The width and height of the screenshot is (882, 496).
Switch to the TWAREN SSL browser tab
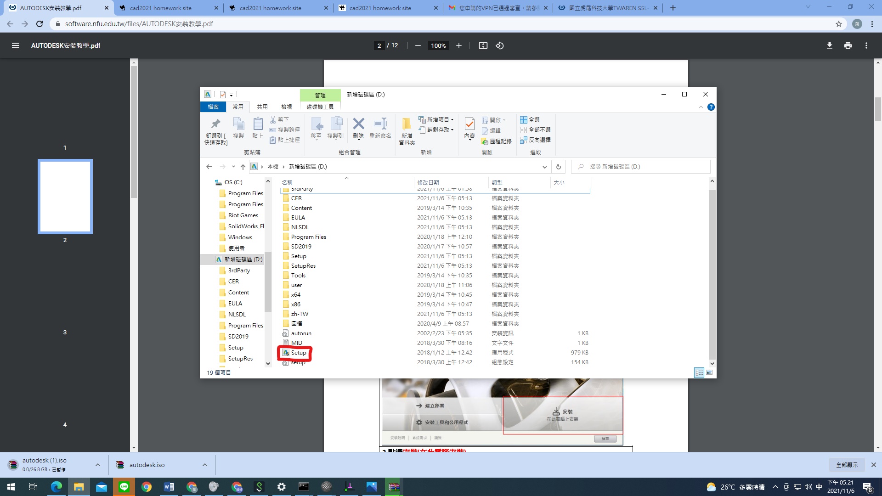click(x=607, y=8)
